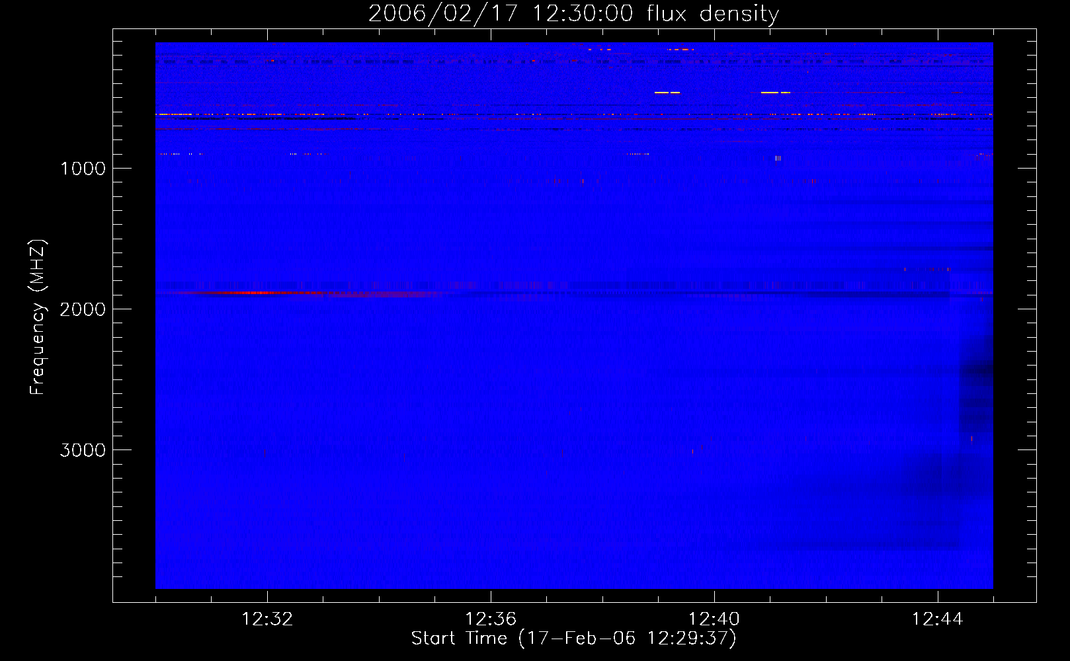
Task: Select the 2000 frequency tick label
Action: point(83,309)
